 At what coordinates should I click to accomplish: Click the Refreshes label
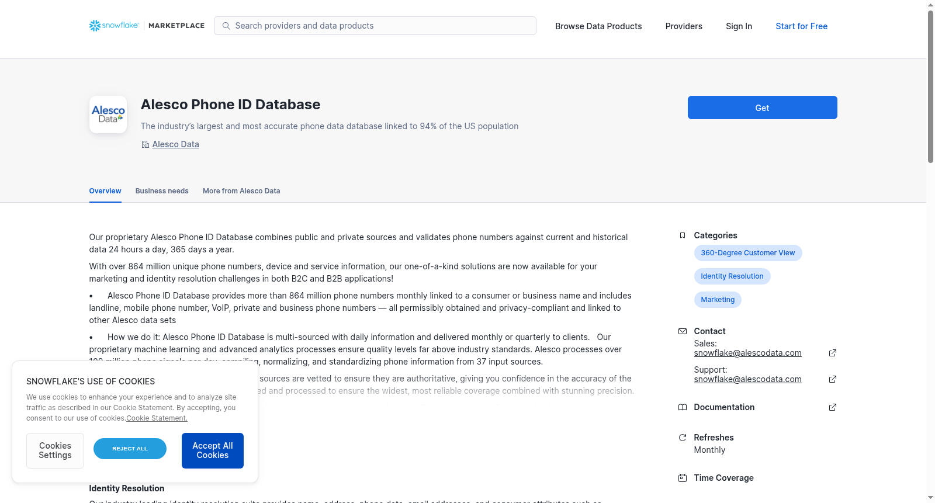tap(714, 438)
